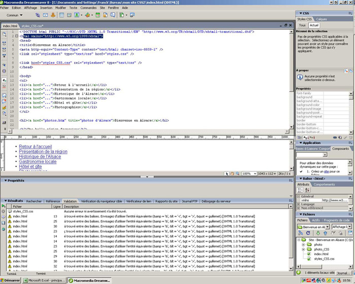
Task: Expand the photo_CSS folder node
Action: click(x=303, y=250)
